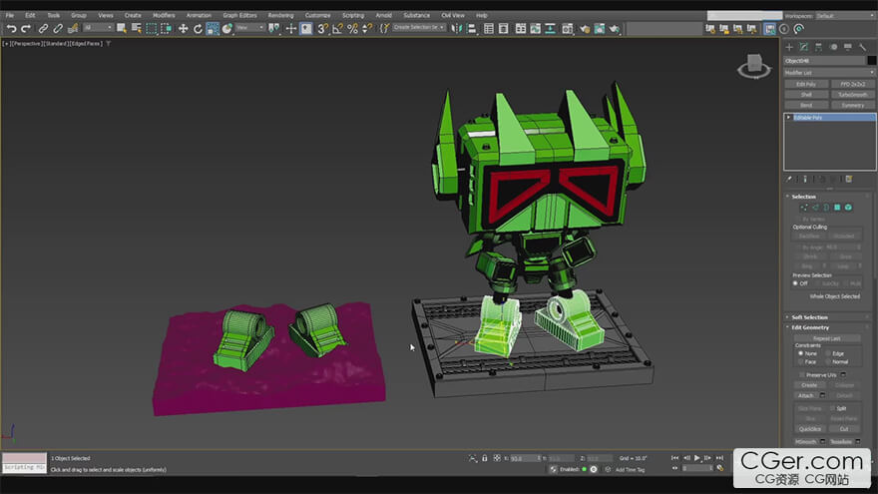The height and width of the screenshot is (494, 878).
Task: Toggle Window/Crossing selection mode
Action: (x=167, y=28)
